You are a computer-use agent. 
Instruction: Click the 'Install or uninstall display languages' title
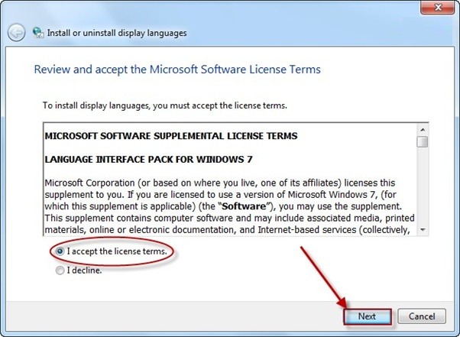[x=117, y=33]
